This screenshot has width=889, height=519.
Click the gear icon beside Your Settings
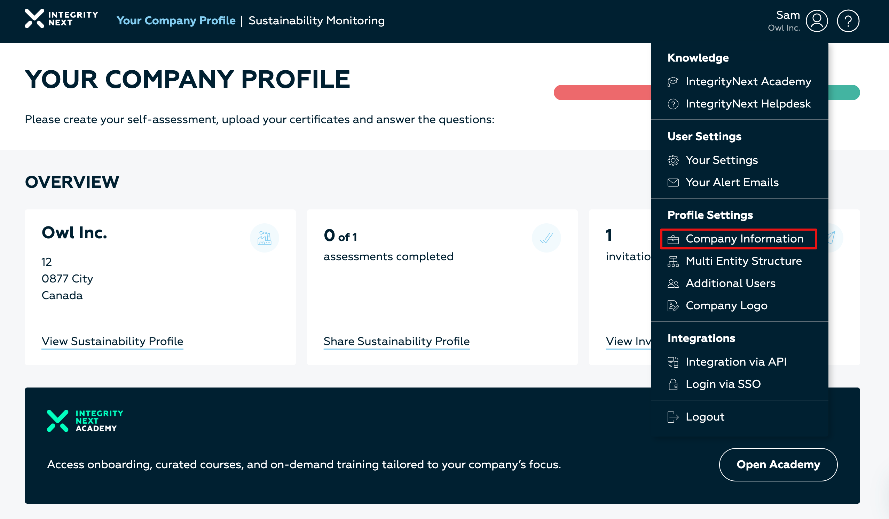click(673, 160)
